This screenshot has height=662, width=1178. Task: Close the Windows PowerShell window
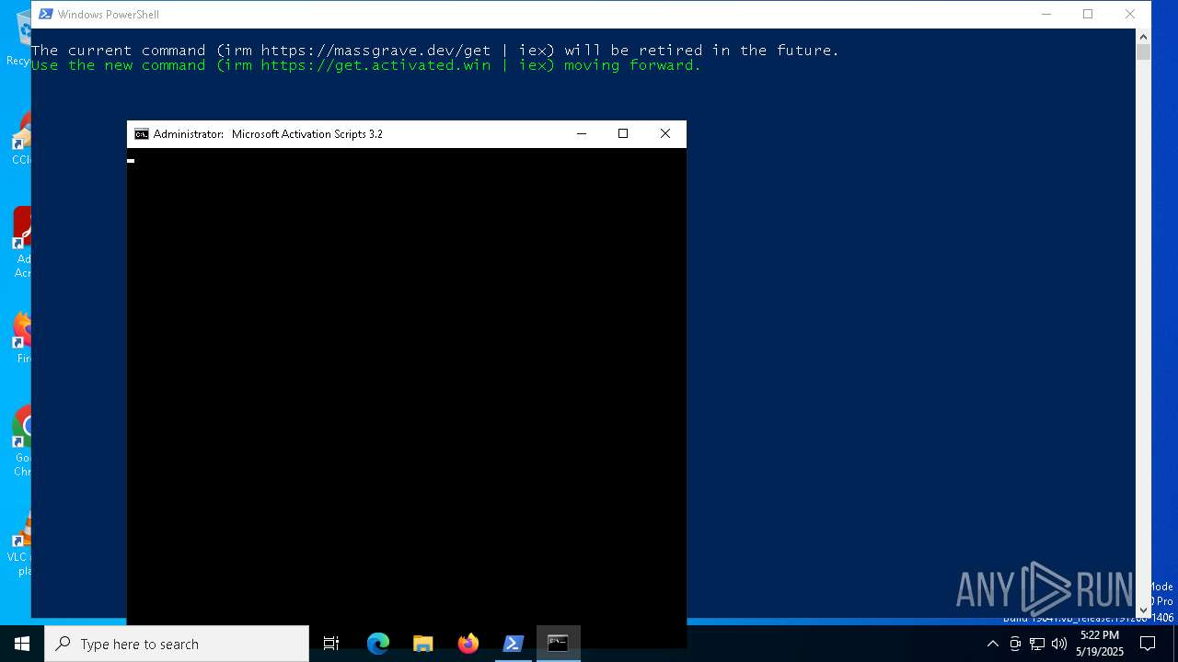click(x=1130, y=14)
